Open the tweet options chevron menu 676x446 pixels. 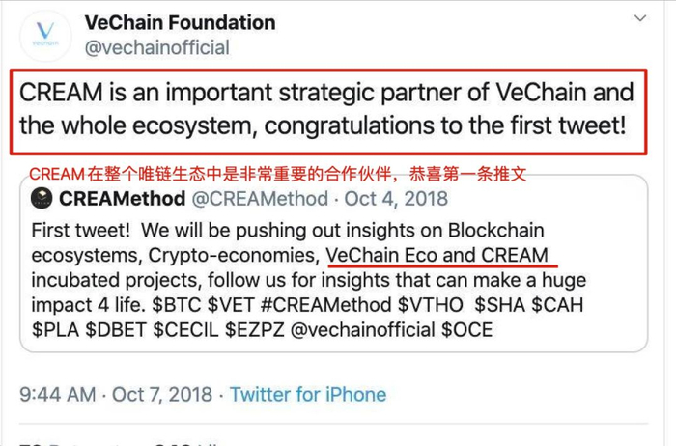point(640,19)
